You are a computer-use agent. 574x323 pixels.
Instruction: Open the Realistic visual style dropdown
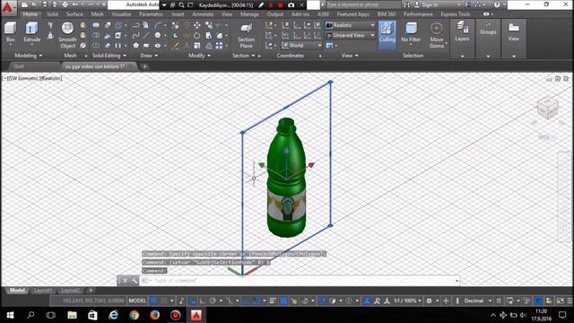(351, 25)
